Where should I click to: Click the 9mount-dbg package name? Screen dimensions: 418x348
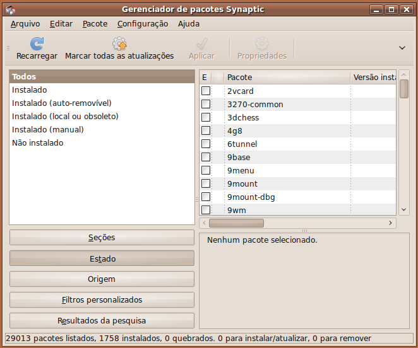click(251, 197)
